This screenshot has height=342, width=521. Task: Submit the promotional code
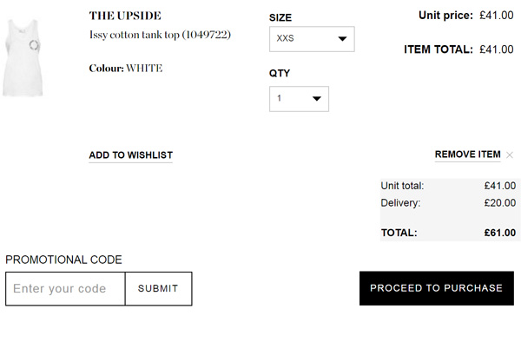tap(159, 288)
